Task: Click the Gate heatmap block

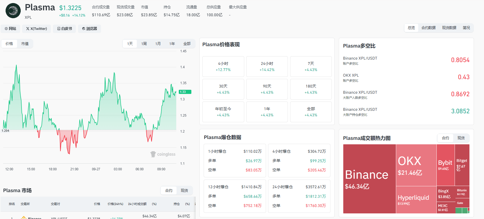Action: 462,203
